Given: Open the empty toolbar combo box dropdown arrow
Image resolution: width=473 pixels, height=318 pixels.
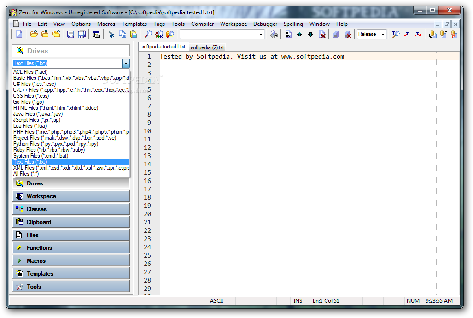Looking at the screenshot, I should pos(261,35).
